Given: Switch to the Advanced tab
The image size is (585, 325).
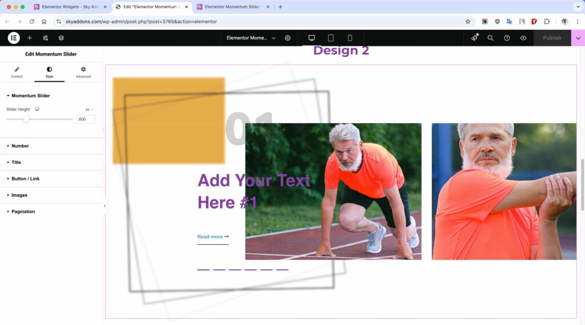Looking at the screenshot, I should [83, 72].
